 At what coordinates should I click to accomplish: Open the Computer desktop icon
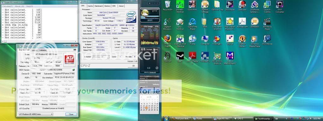click(205, 40)
